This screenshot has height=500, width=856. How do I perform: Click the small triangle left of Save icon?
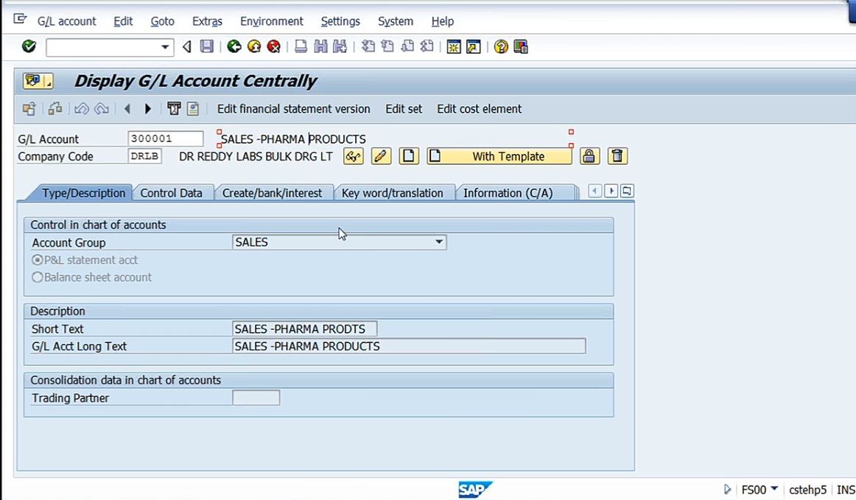[186, 46]
